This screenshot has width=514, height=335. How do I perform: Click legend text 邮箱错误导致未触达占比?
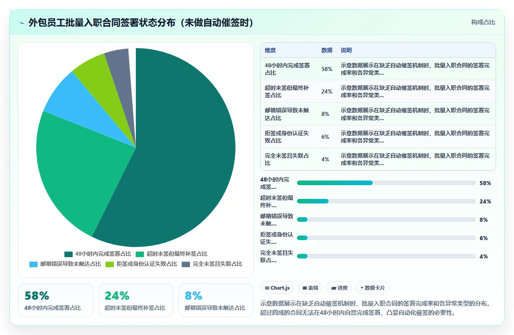(71, 264)
